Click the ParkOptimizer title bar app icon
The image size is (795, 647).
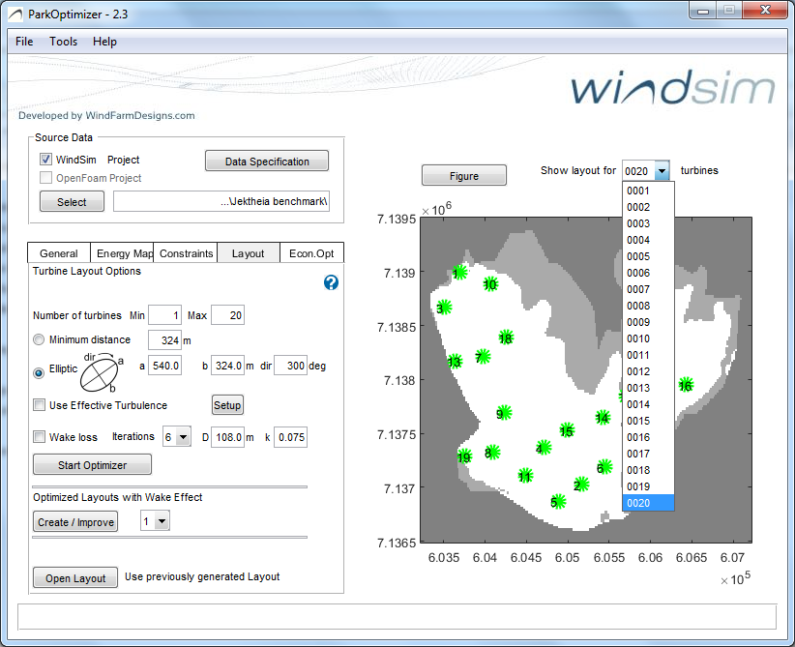[15, 15]
